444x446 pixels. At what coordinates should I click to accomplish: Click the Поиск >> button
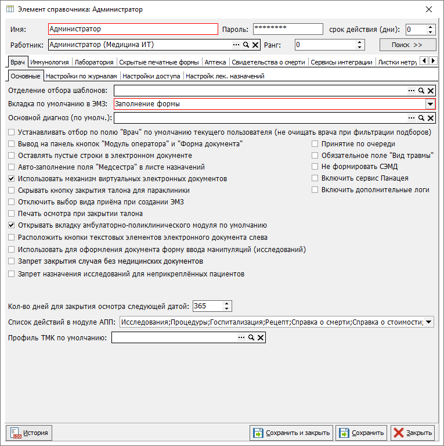pos(407,45)
